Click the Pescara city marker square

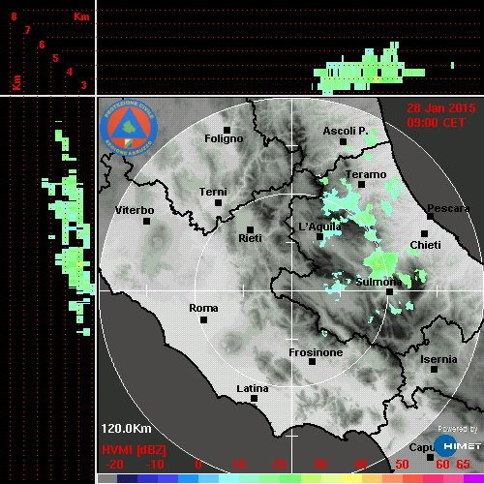click(x=430, y=216)
